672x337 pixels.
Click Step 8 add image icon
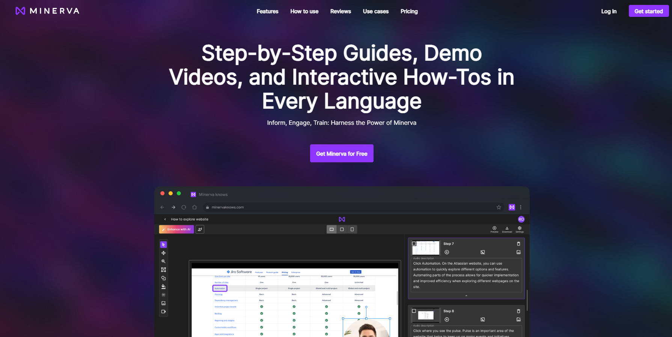pyautogui.click(x=518, y=320)
